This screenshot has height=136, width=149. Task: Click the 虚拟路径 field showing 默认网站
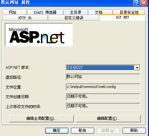(x=103, y=77)
